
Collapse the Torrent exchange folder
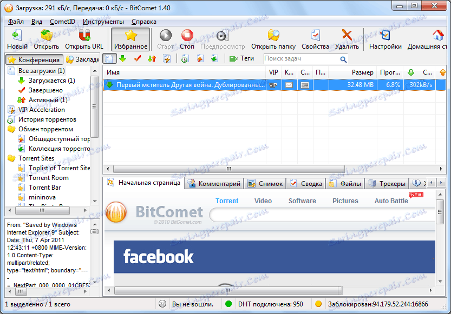click(x=45, y=130)
